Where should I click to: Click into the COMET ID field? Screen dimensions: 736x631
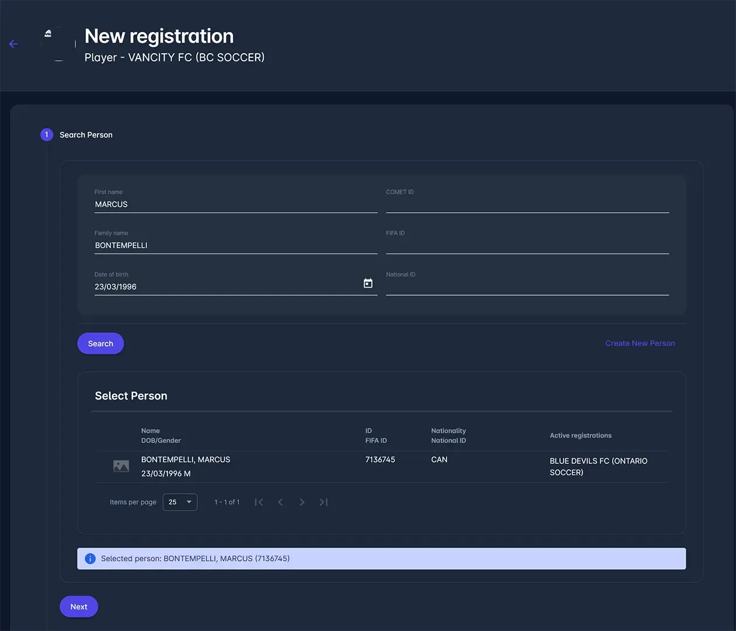coord(527,204)
